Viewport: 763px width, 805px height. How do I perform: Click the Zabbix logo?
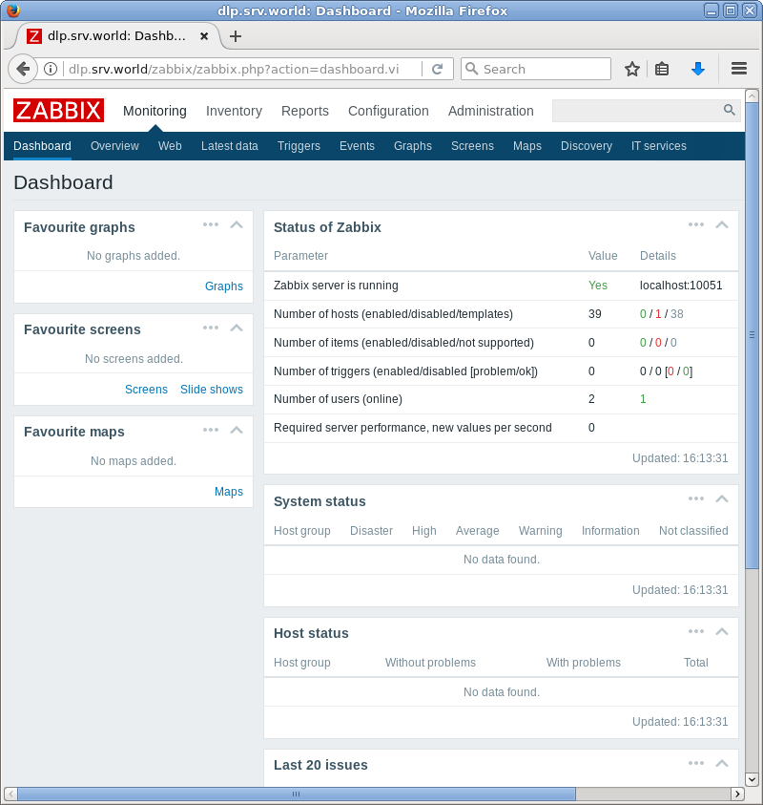[x=58, y=111]
